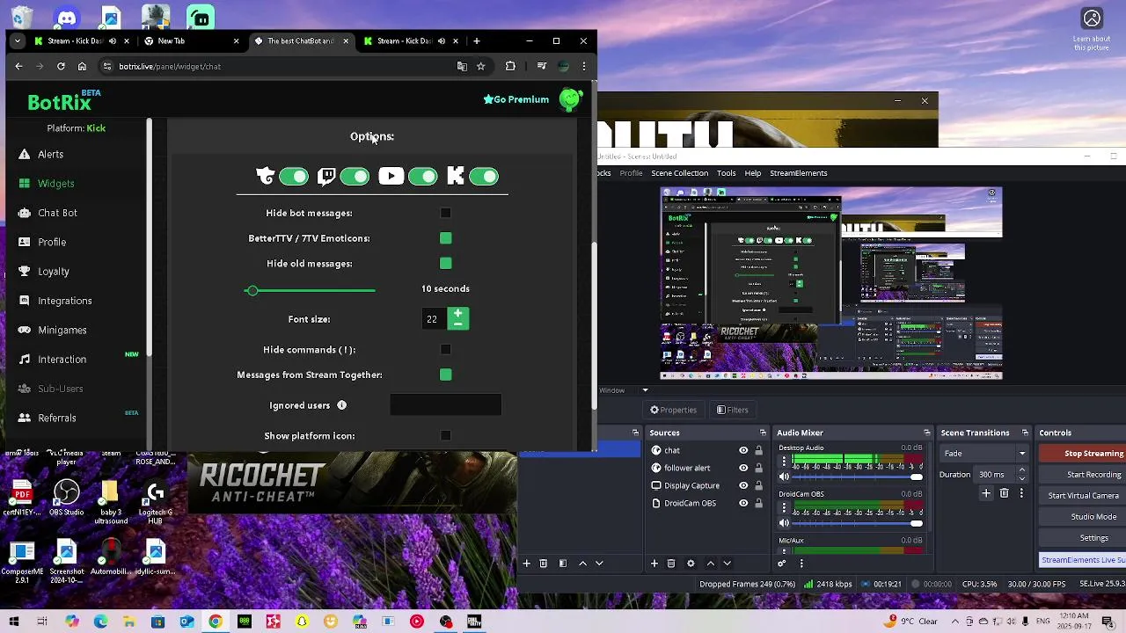
Task: Toggle the Kick platform switch
Action: [x=484, y=177]
